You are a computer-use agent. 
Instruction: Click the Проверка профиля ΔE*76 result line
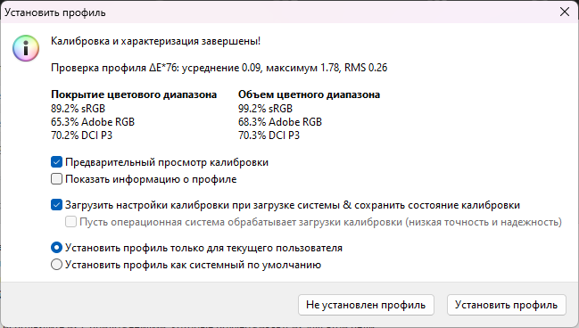(219, 68)
